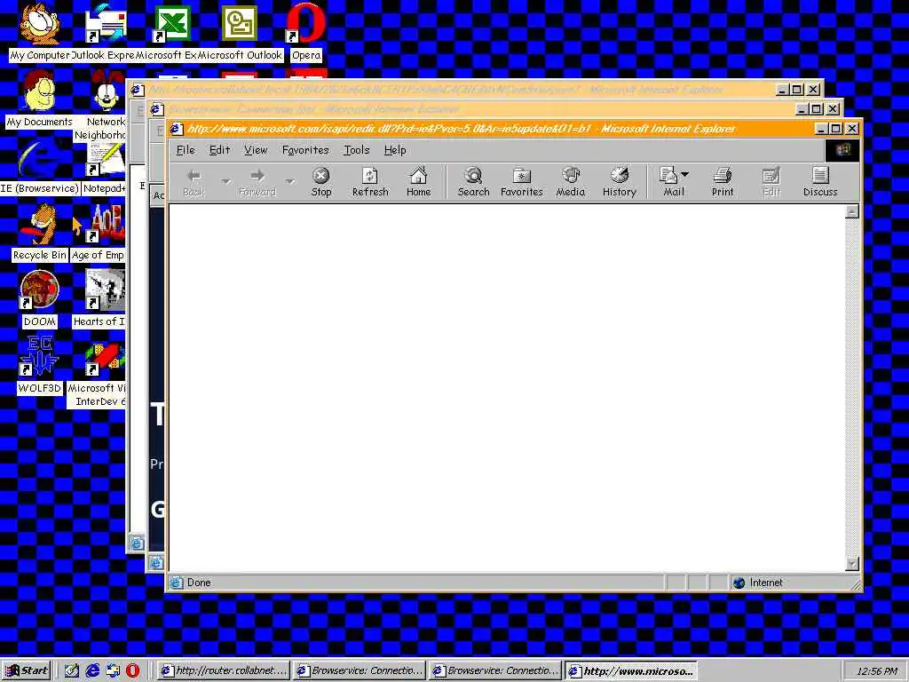Open the Discuss toolbar button
This screenshot has height=682, width=909.
click(x=820, y=182)
